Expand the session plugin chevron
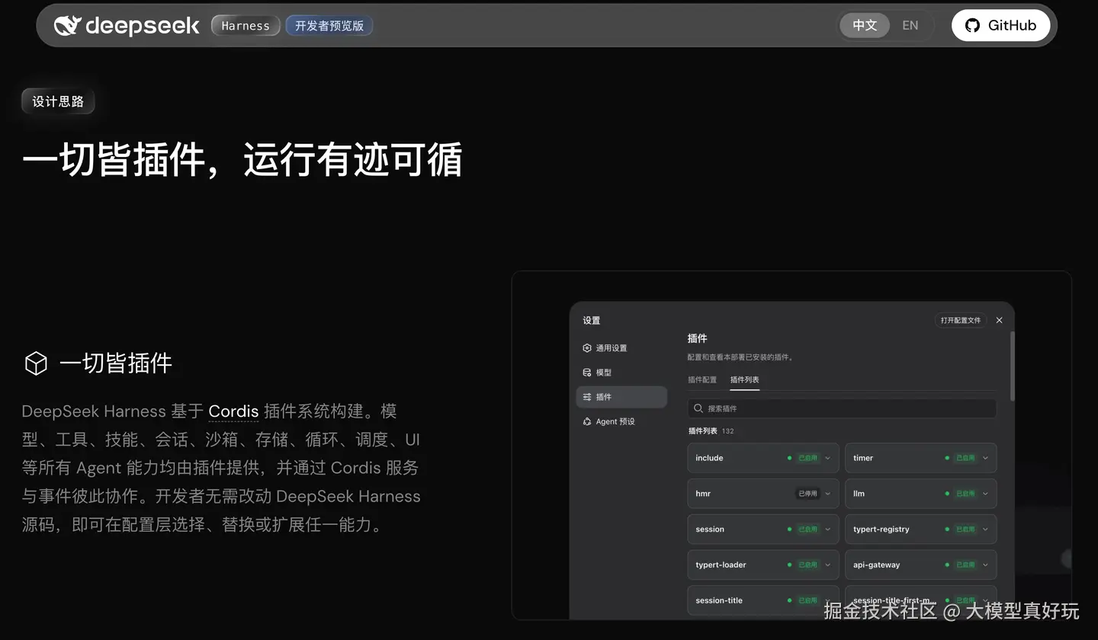1098x640 pixels. (x=828, y=530)
